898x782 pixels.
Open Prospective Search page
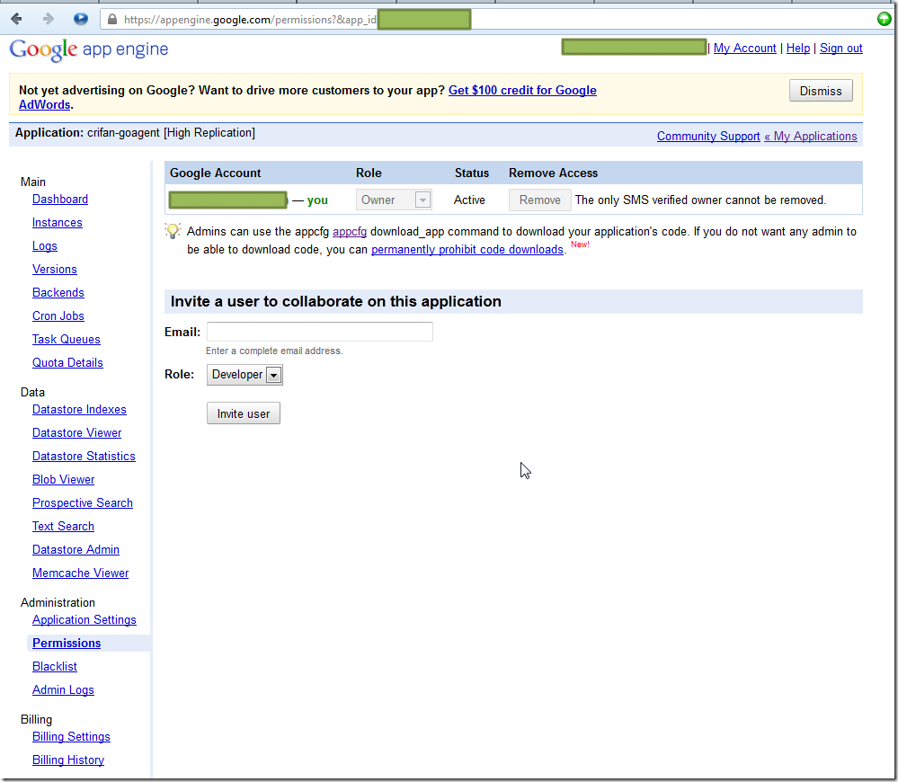(x=83, y=503)
